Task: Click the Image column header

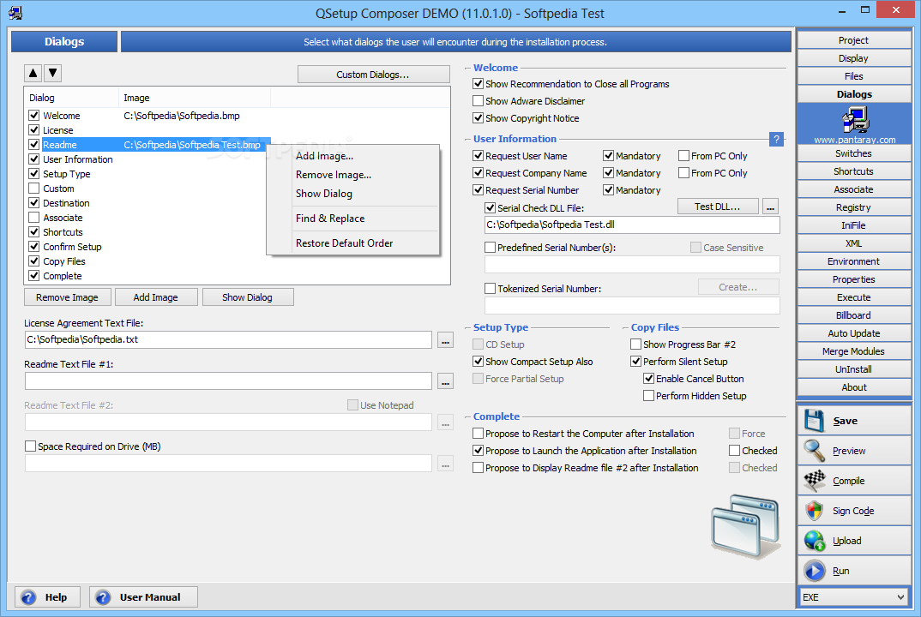Action: point(195,98)
